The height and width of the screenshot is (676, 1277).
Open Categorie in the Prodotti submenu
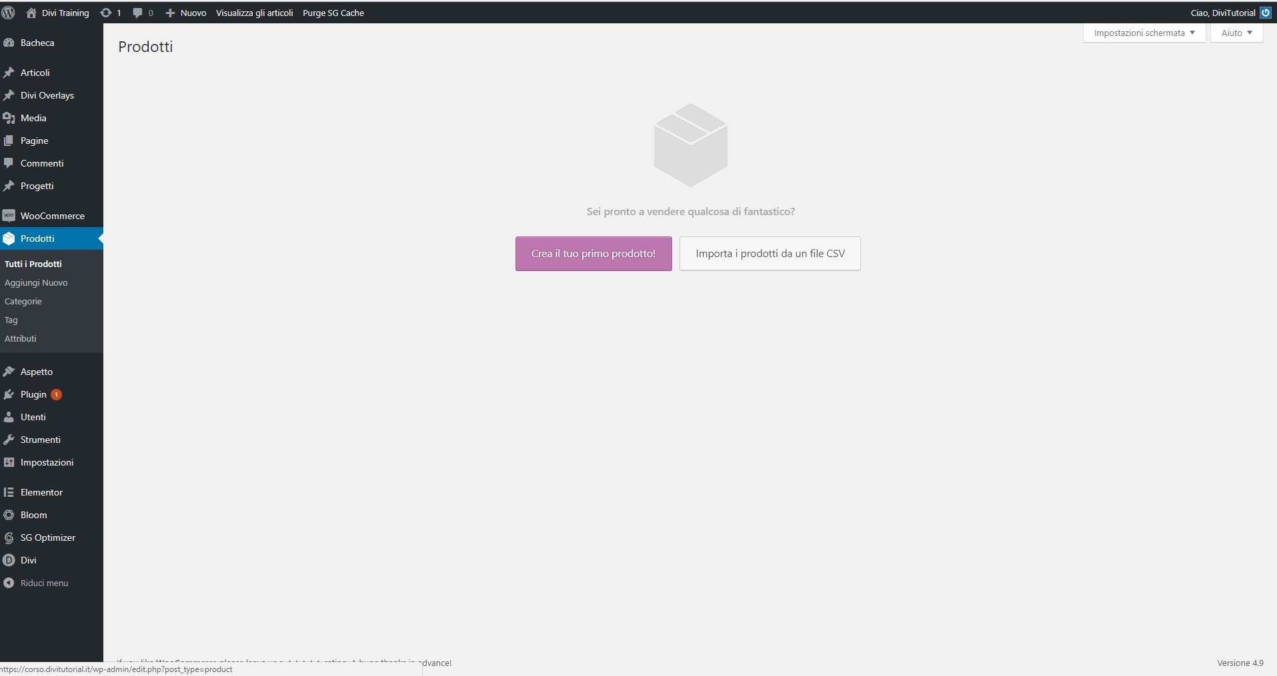[23, 301]
